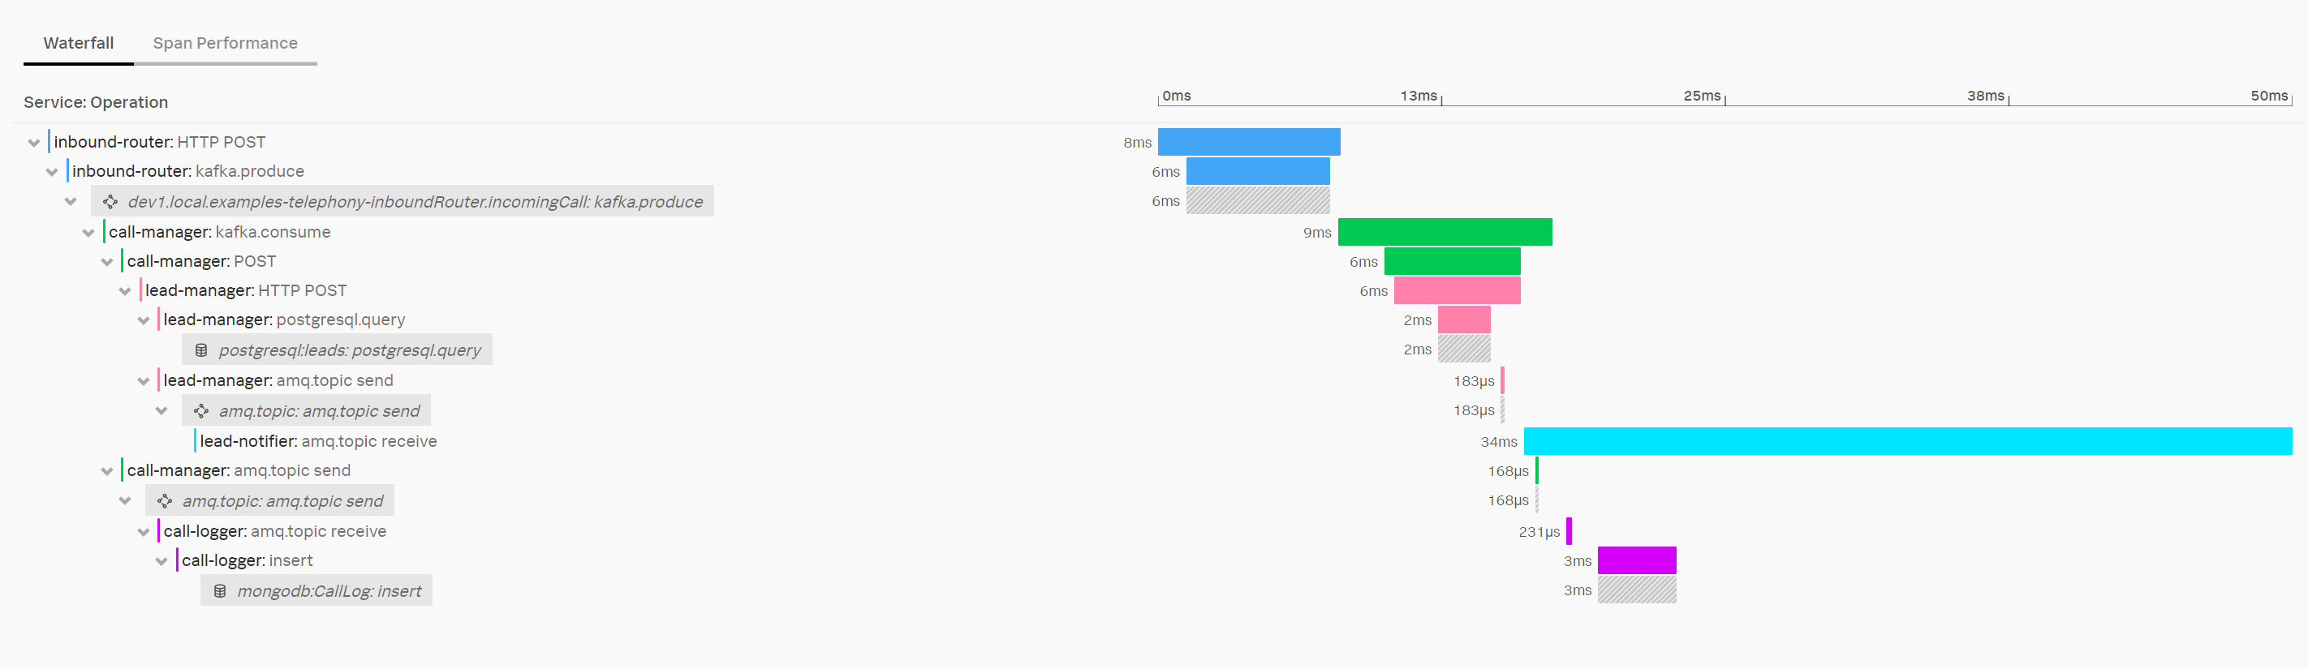The image size is (2308, 669).
Task: Collapse the lead-manager HTTP POST span
Action: pyautogui.click(x=124, y=290)
